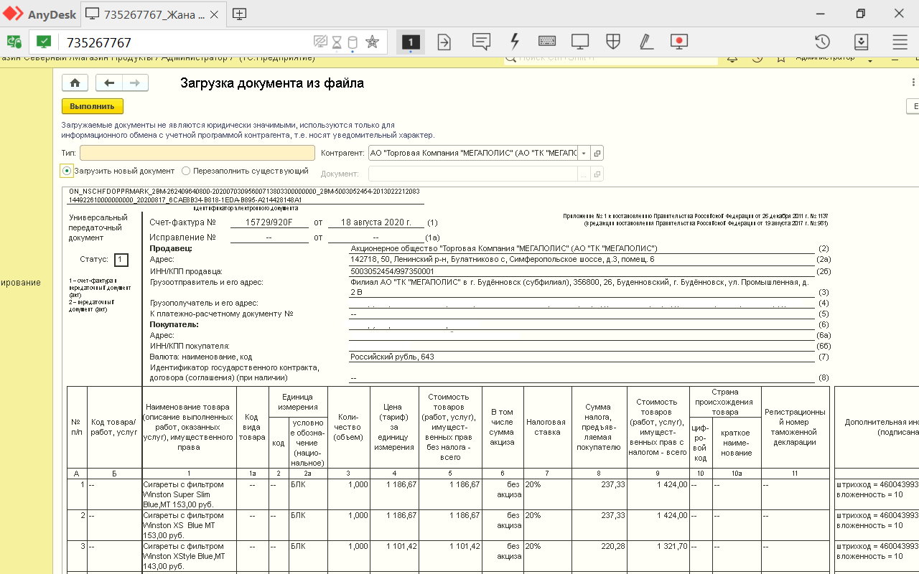This screenshot has height=574, width=919.
Task: Activate the AnyDesk whiteboard pen
Action: 646,42
